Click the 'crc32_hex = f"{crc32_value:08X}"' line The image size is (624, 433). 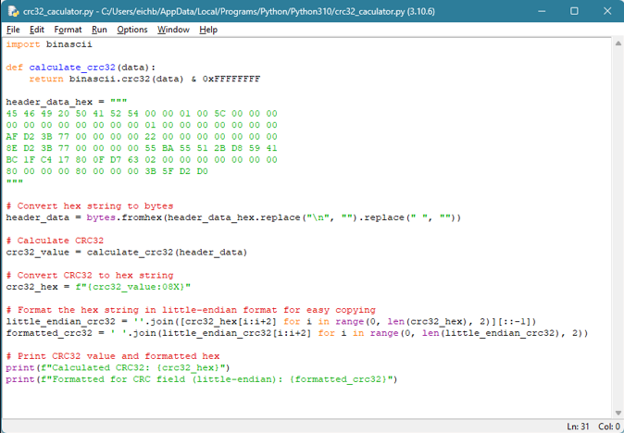pos(98,287)
